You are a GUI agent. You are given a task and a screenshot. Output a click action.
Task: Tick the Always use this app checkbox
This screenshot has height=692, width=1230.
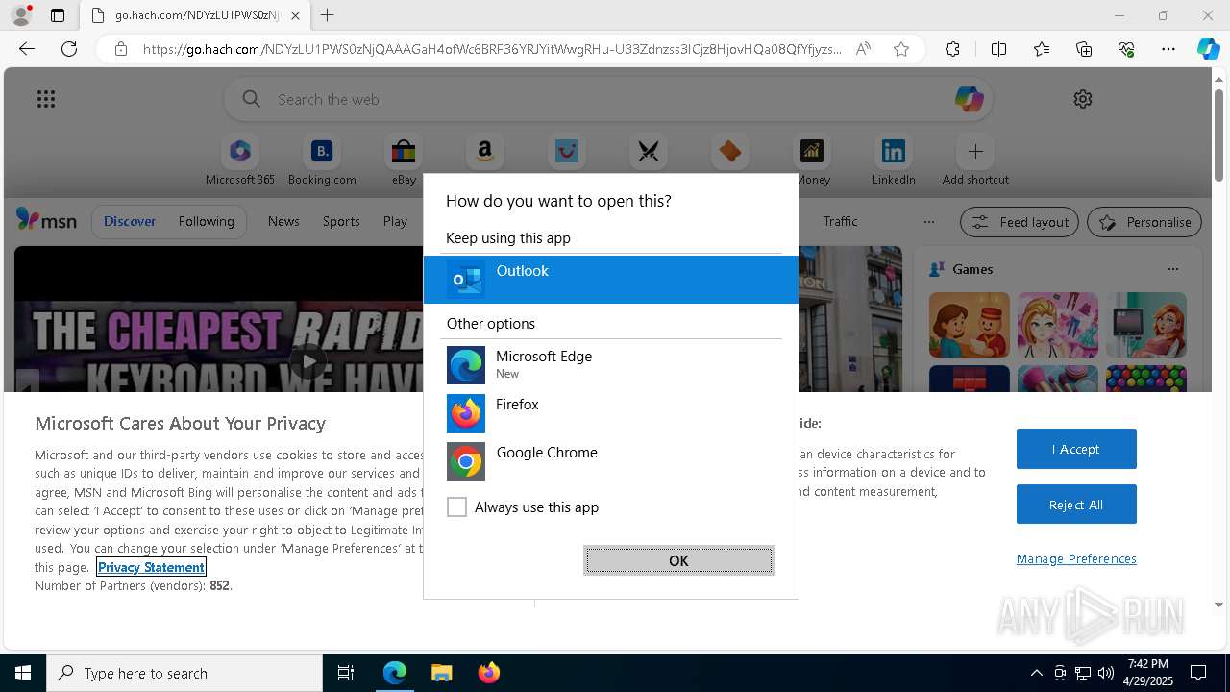pyautogui.click(x=456, y=507)
